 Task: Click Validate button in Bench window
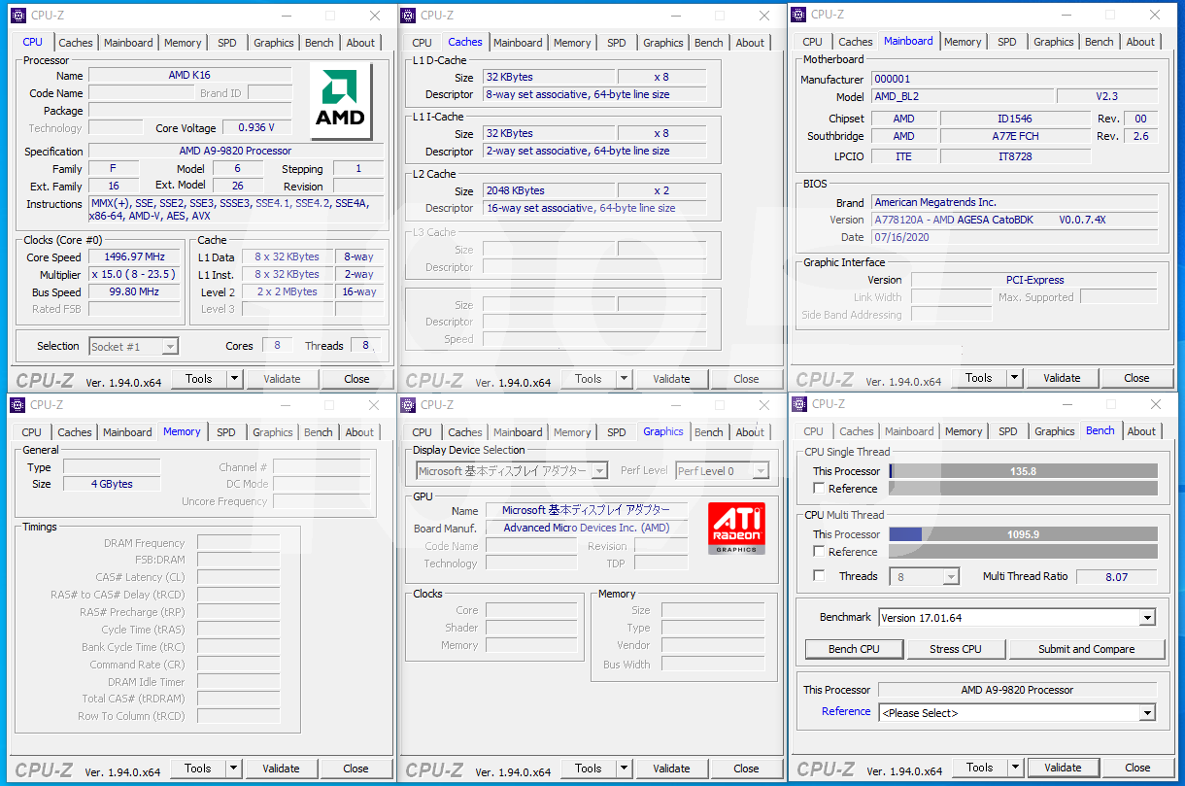click(1063, 768)
